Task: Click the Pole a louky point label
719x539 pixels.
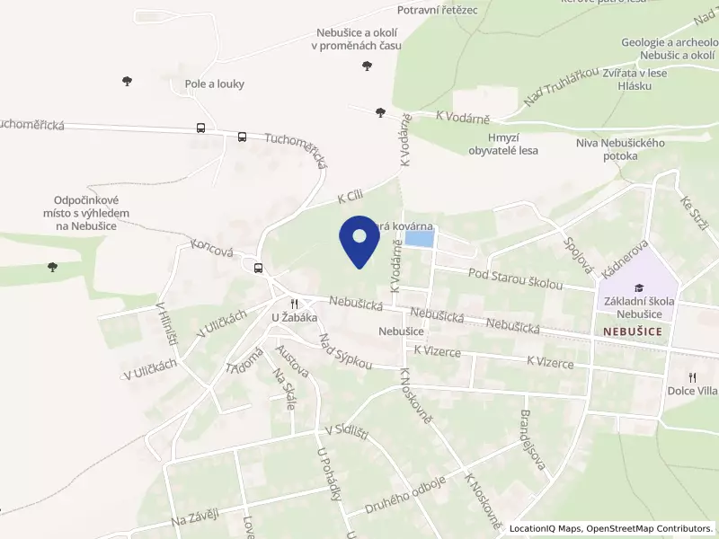Action: tap(215, 84)
